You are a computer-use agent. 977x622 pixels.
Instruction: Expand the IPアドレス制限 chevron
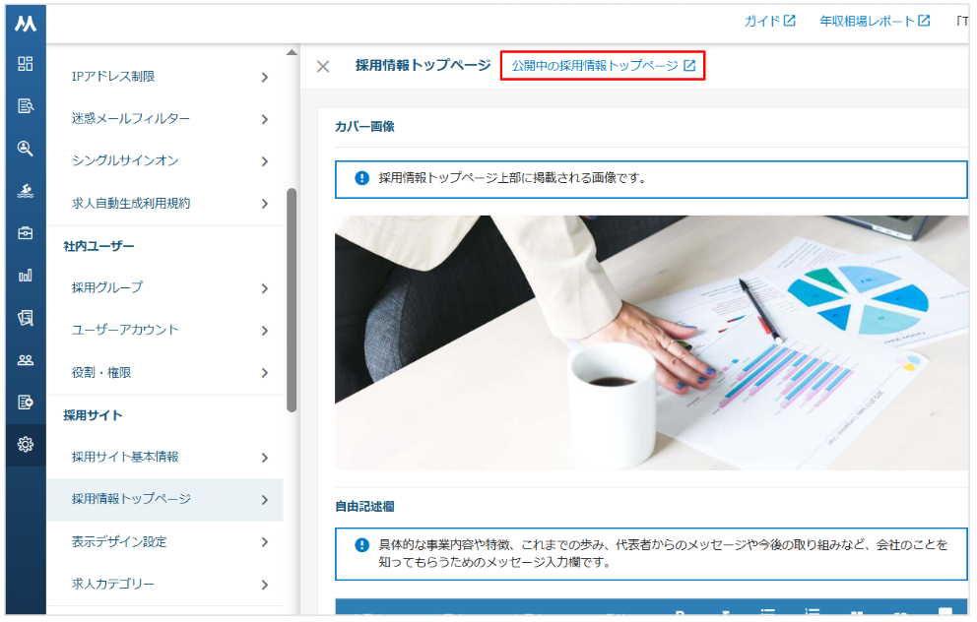tap(265, 77)
